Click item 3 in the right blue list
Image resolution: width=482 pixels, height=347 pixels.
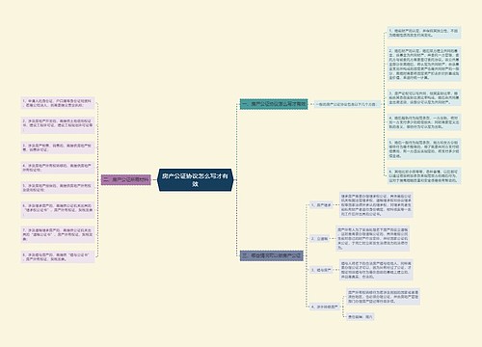424,98
